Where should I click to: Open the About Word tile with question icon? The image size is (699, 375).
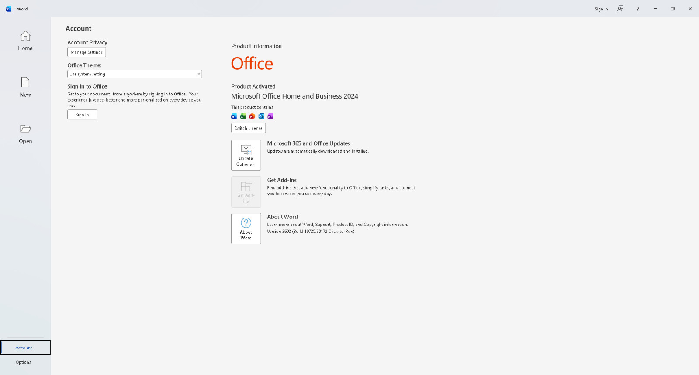[x=246, y=228]
